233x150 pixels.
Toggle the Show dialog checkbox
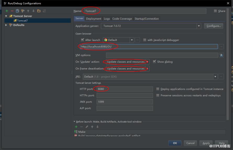(x=154, y=62)
